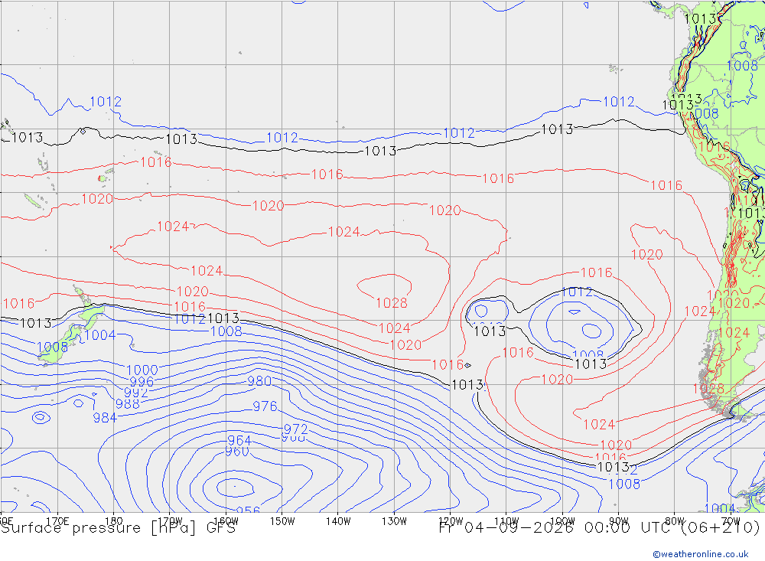Click the 150W longitude axis label
The image size is (765, 561).
tap(282, 521)
